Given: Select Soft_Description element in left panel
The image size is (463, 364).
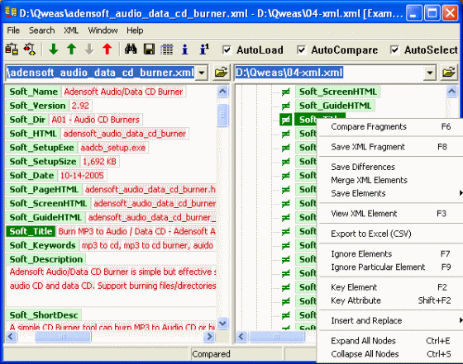Looking at the screenshot, I should (45, 259).
